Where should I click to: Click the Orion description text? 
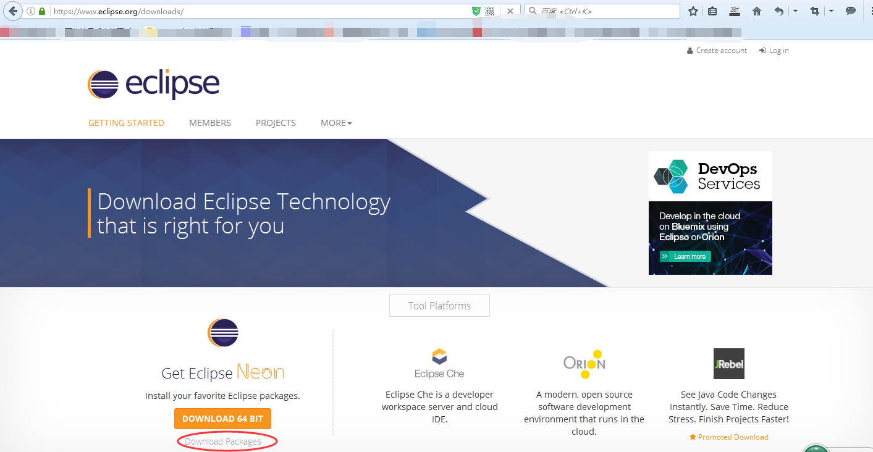(x=584, y=413)
